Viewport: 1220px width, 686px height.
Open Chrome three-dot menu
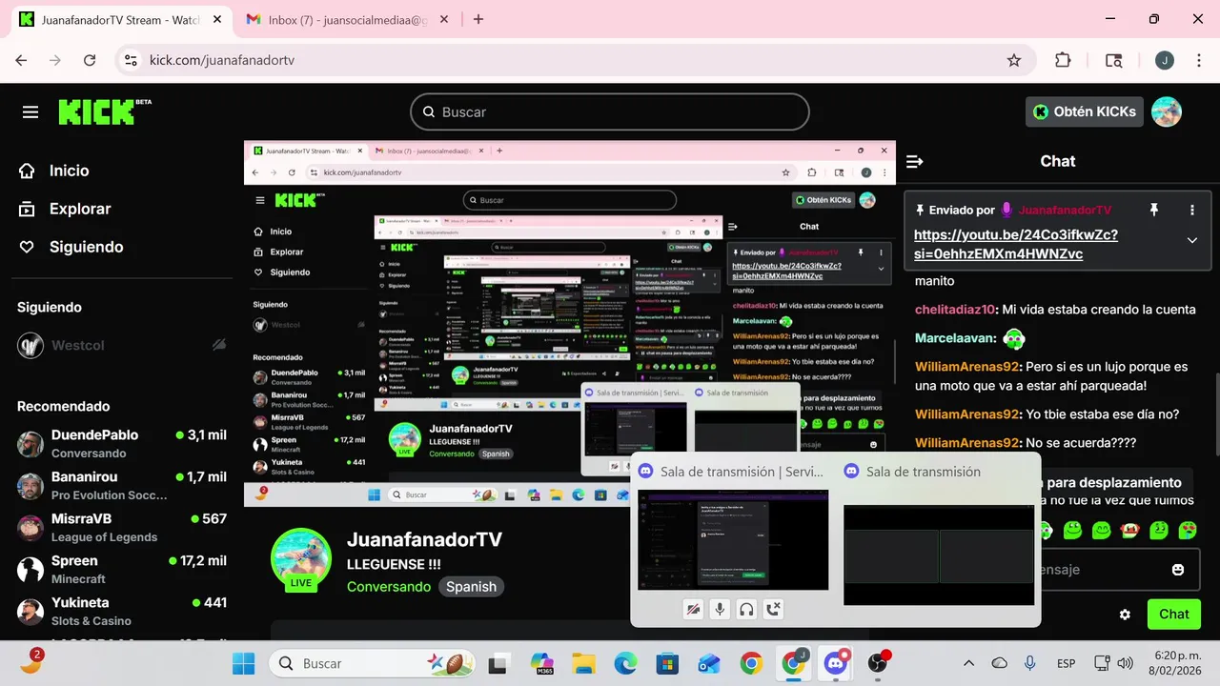tap(1197, 60)
